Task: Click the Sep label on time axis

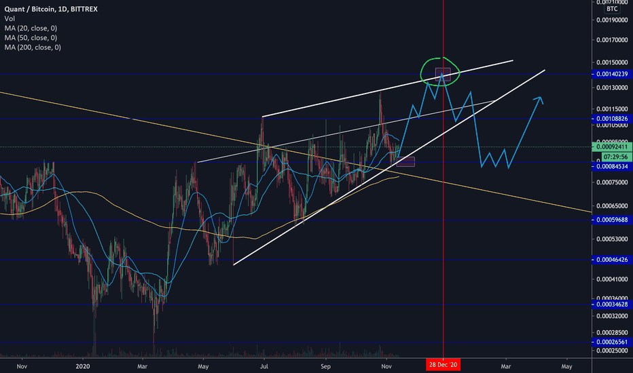Action: coord(325,366)
